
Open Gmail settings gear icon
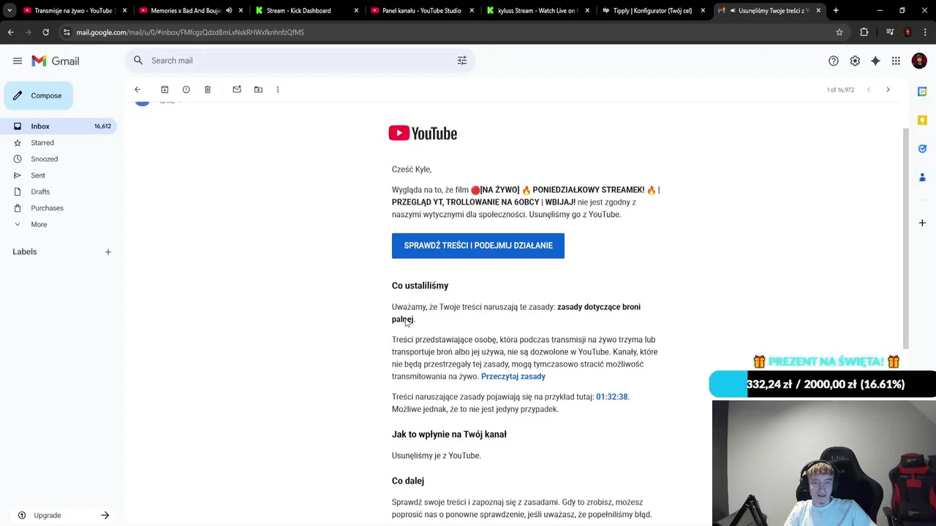[x=855, y=61]
